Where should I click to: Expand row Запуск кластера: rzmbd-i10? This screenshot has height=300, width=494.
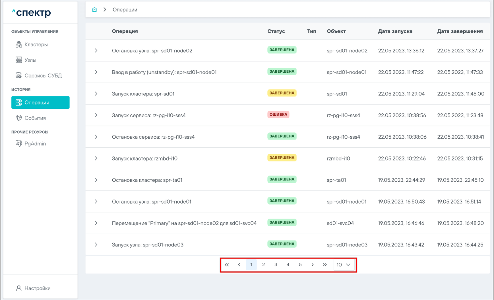pos(96,158)
